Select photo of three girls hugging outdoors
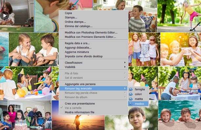Viewport: 201px width, 130px height. coord(144,49)
